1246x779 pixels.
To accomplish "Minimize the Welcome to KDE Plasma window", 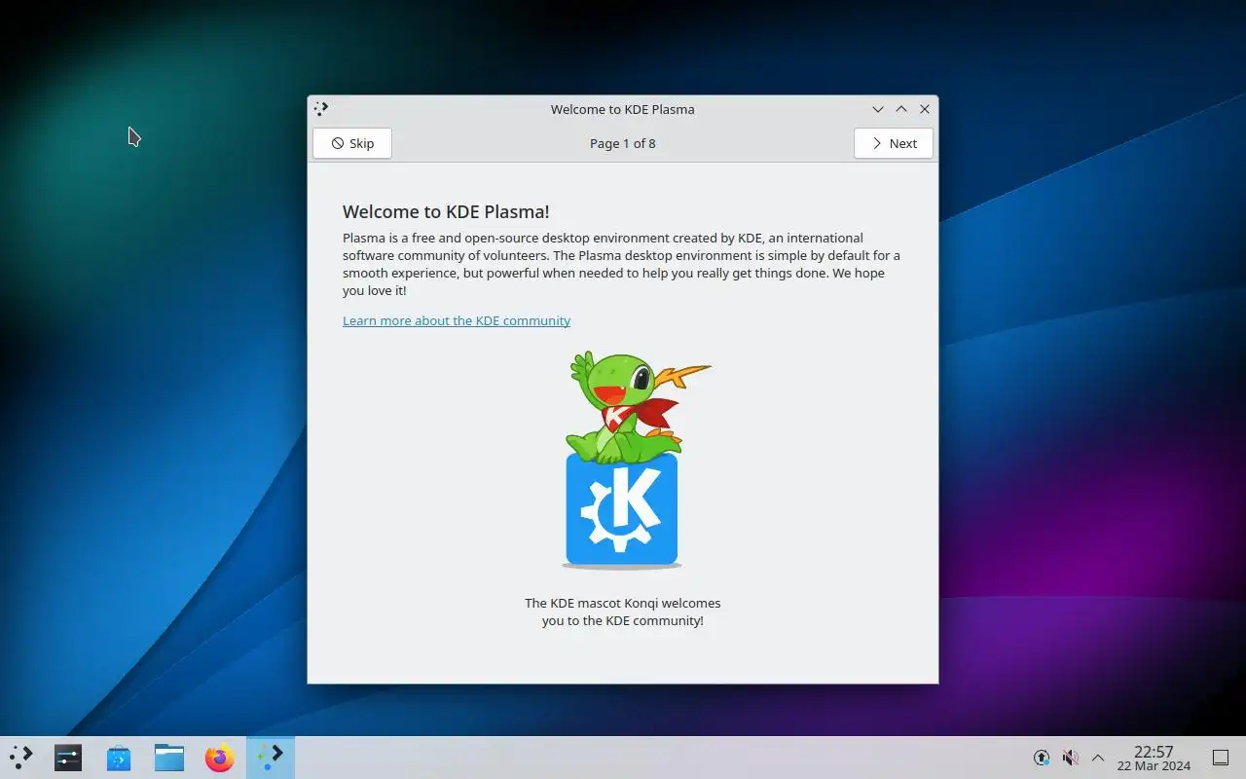I will pos(878,109).
